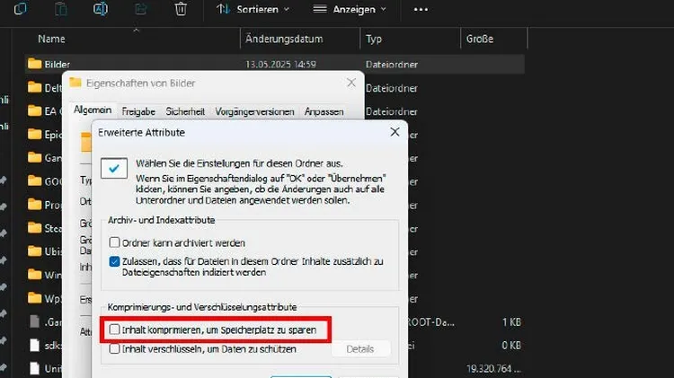The width and height of the screenshot is (674, 378).
Task: Open the three-dots more options menu
Action: 421,9
